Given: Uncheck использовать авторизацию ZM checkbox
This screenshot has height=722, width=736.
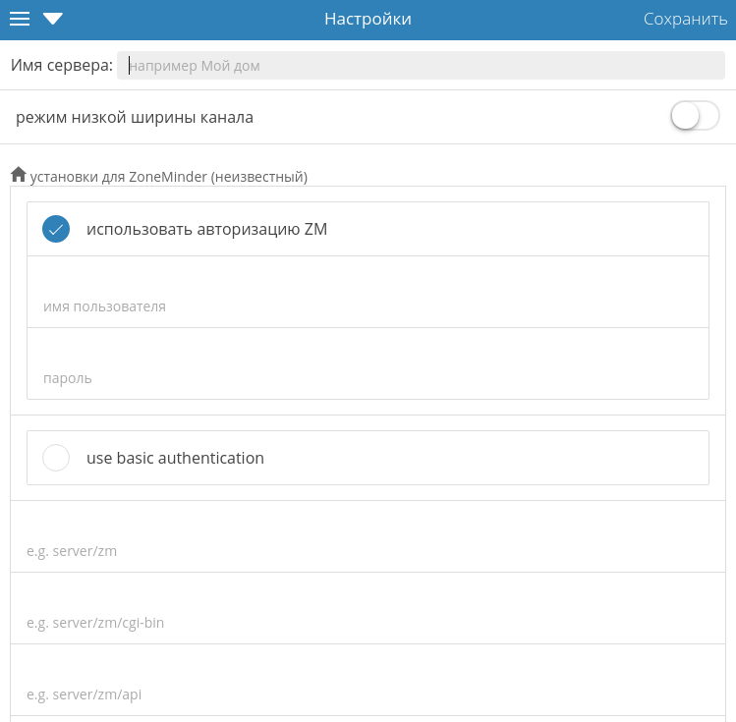Looking at the screenshot, I should click(x=56, y=229).
